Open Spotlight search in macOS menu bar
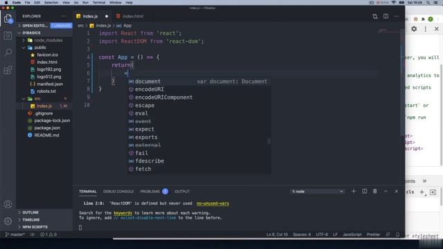Viewport: 443px width, 249px height. (x=428, y=3)
